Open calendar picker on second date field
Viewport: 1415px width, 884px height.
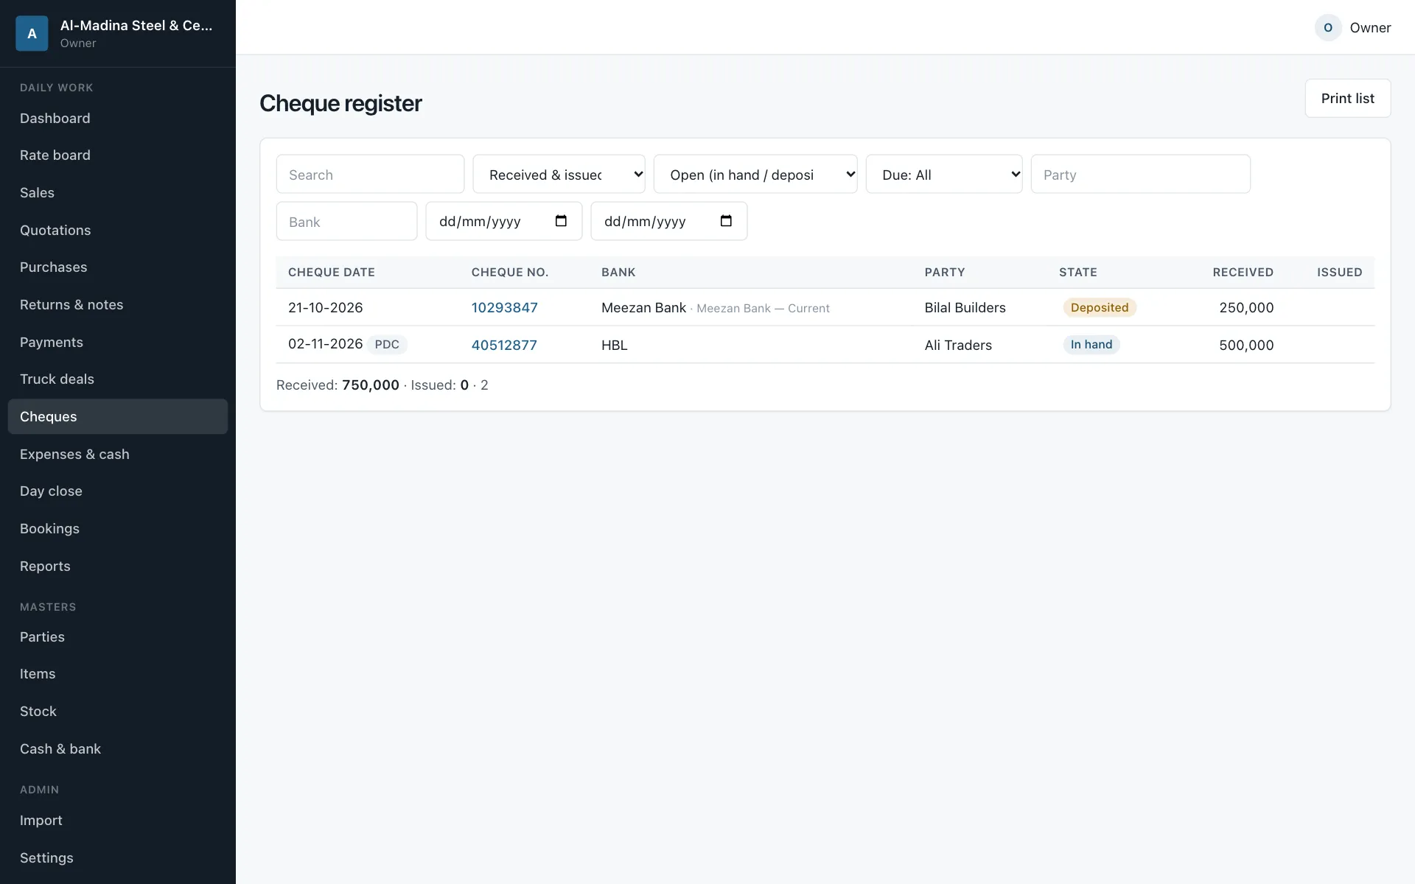(x=726, y=221)
